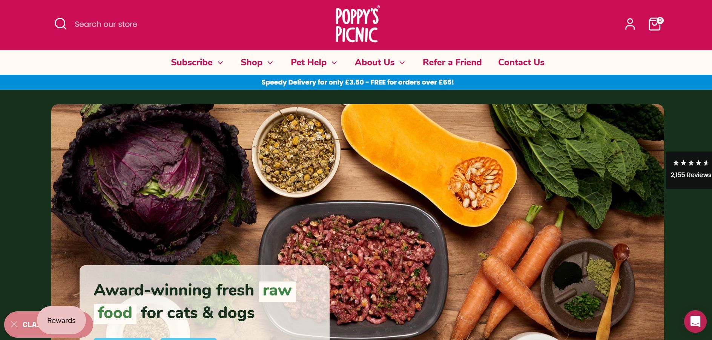
Task: Select the Shop menu label
Action: click(x=252, y=62)
